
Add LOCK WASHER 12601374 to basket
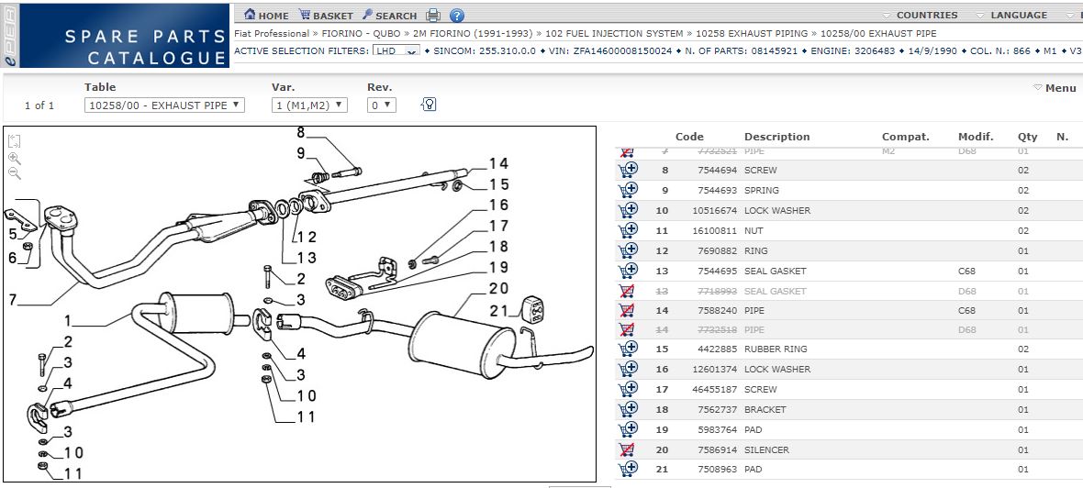[628, 369]
